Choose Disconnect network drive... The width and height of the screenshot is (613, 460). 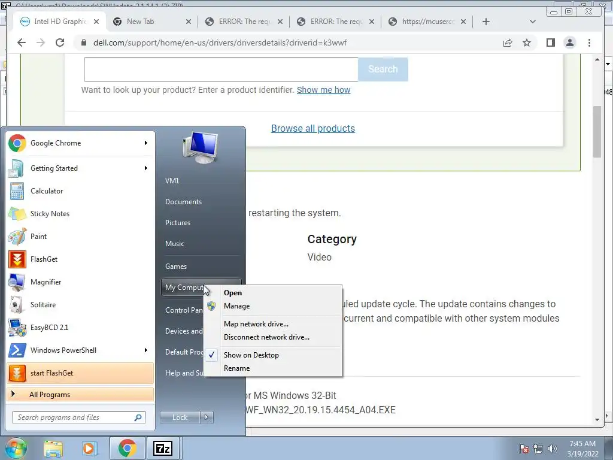(x=273, y=337)
